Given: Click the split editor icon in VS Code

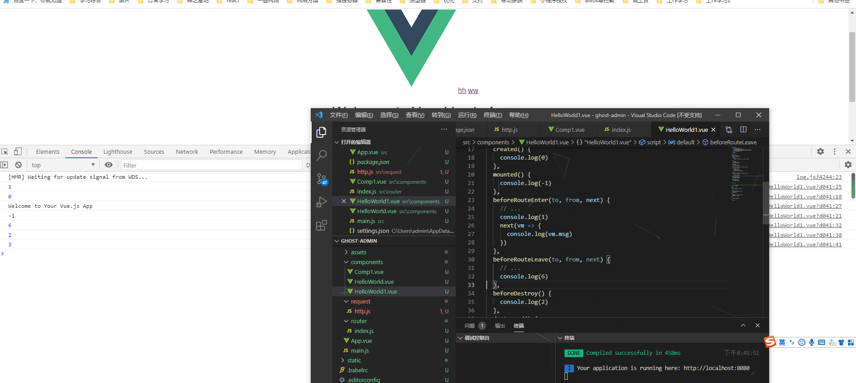Looking at the screenshot, I should point(743,130).
